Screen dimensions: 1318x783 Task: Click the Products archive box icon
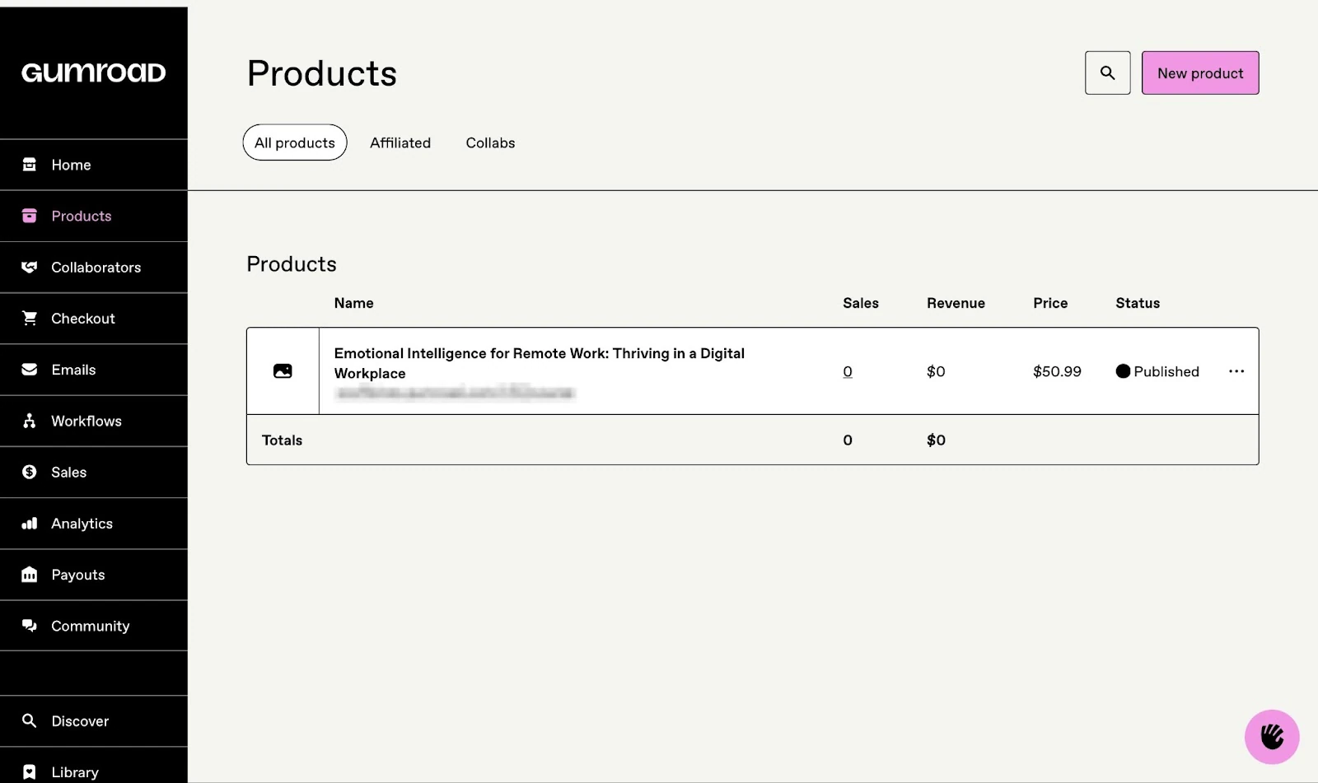(30, 216)
